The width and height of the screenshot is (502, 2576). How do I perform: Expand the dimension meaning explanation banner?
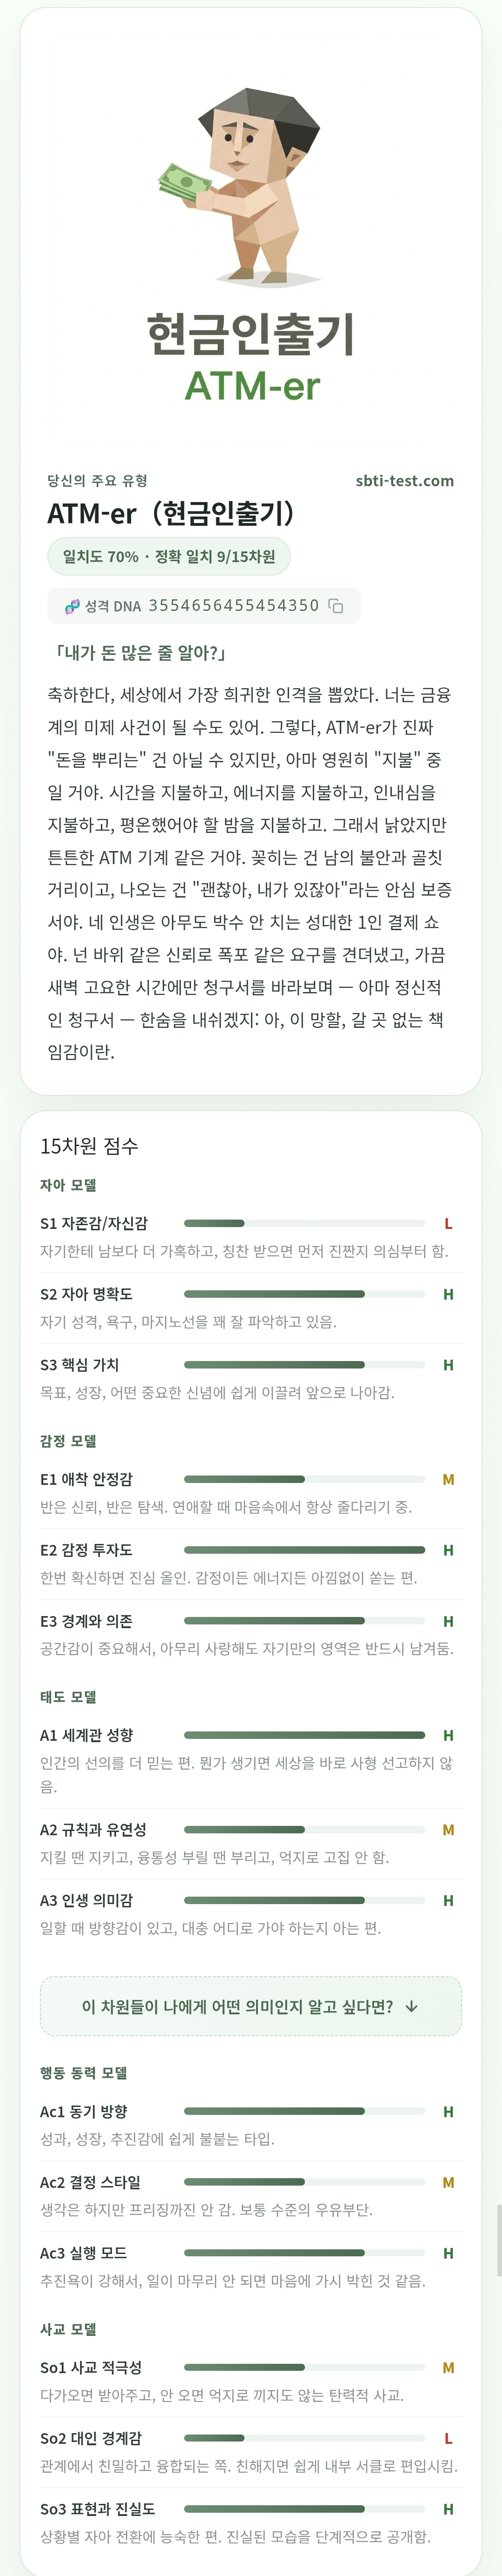click(251, 2006)
